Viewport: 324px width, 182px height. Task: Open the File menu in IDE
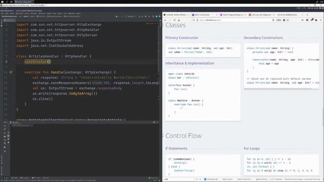(x=2, y=14)
